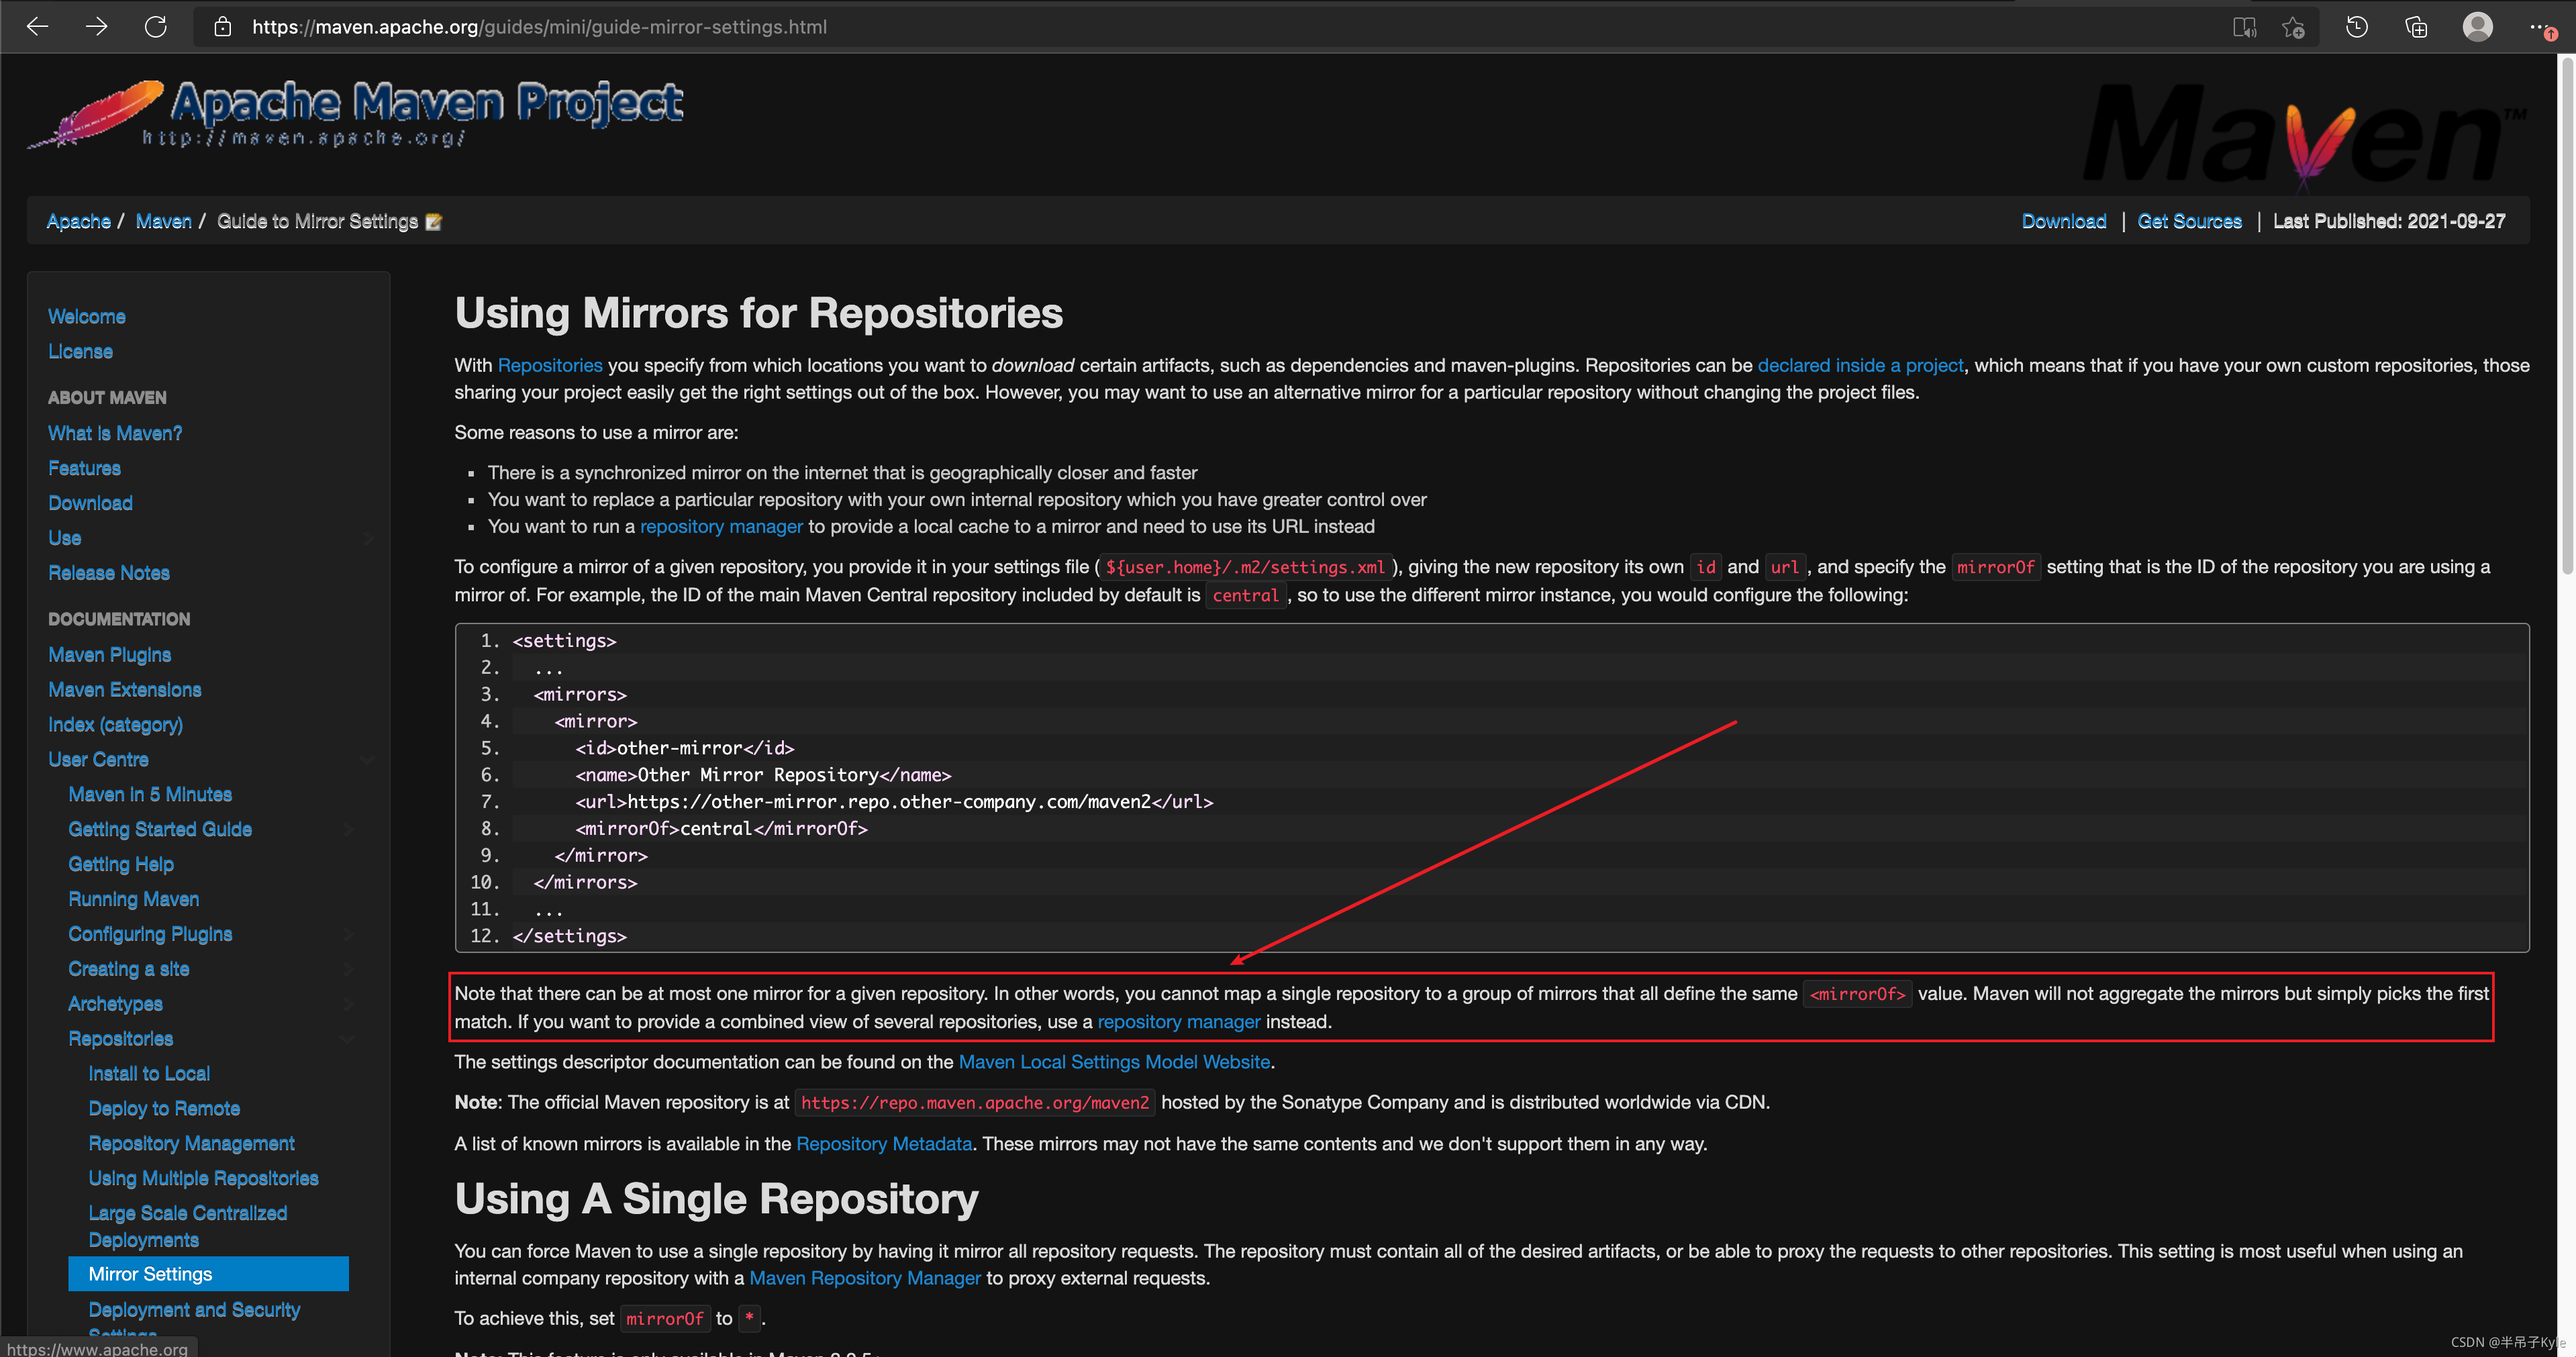Open Release Notes in sidebar
This screenshot has height=1357, width=2576.
click(x=109, y=574)
